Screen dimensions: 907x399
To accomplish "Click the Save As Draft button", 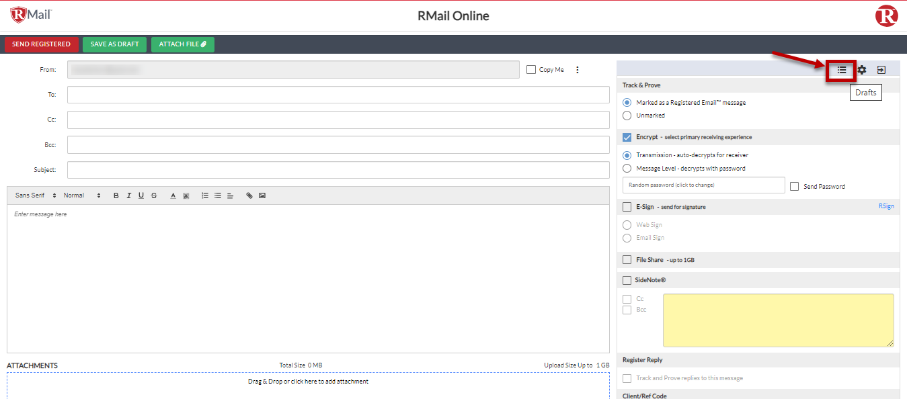I will pos(114,44).
